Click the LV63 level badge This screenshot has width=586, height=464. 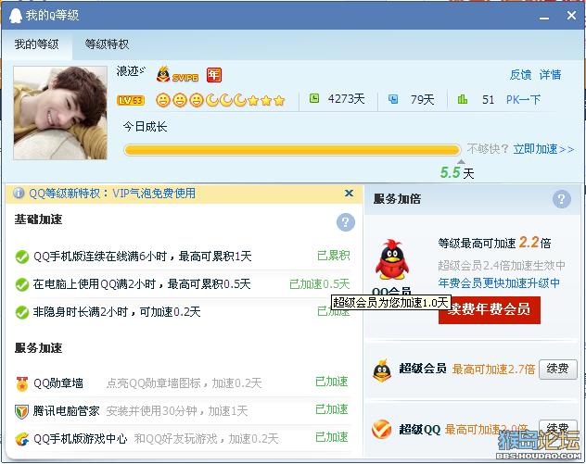131,100
